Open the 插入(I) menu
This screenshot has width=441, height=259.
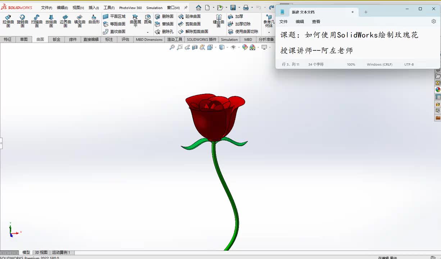[94, 8]
